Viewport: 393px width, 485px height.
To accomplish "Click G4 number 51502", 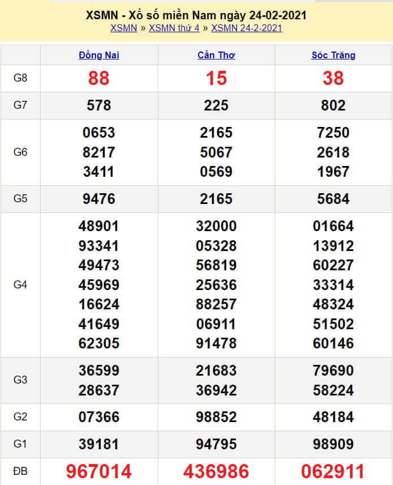I will (334, 324).
